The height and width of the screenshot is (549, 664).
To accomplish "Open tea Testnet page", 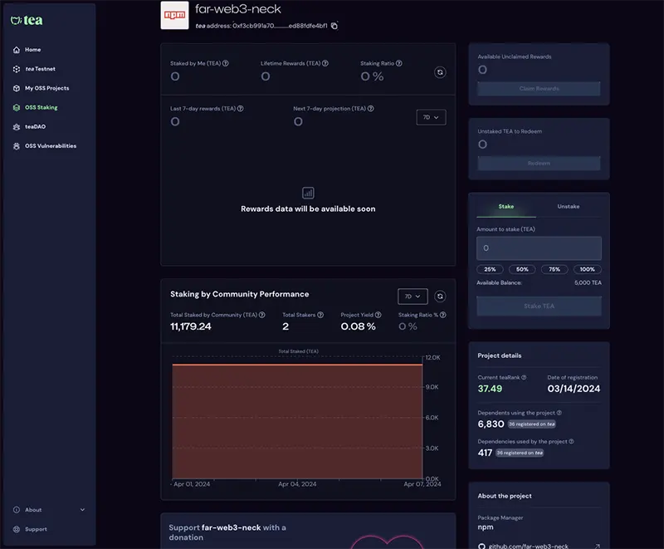I will [x=40, y=69].
